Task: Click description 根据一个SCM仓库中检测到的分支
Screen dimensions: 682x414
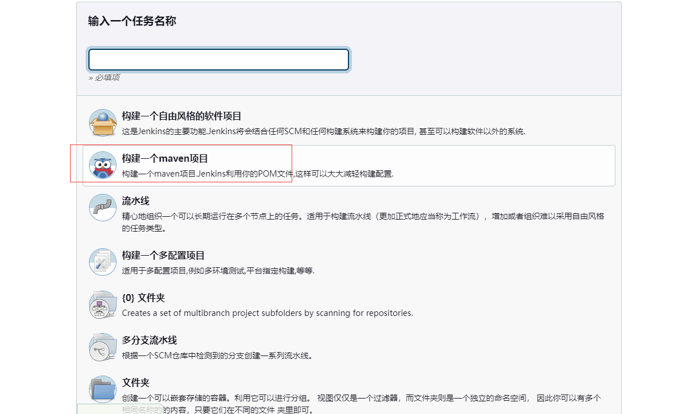Action: [x=217, y=356]
